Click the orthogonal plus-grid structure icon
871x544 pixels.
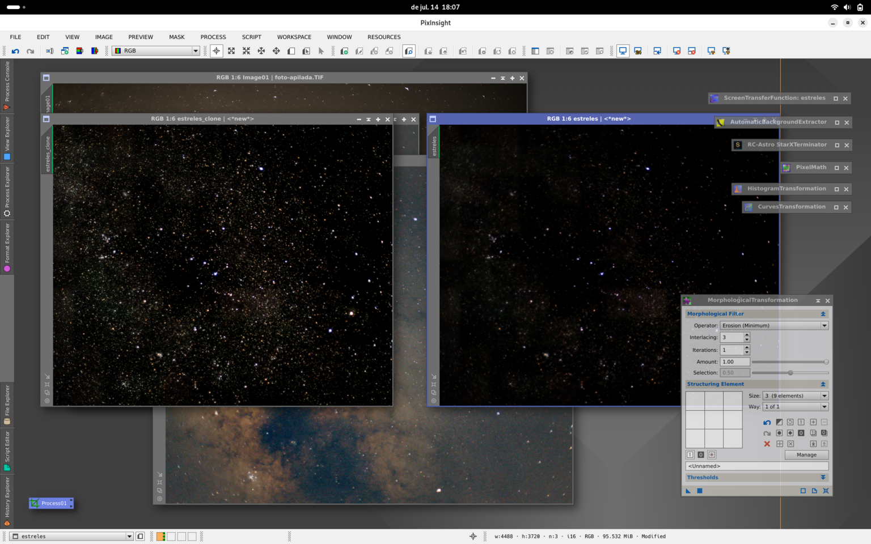coord(779,444)
